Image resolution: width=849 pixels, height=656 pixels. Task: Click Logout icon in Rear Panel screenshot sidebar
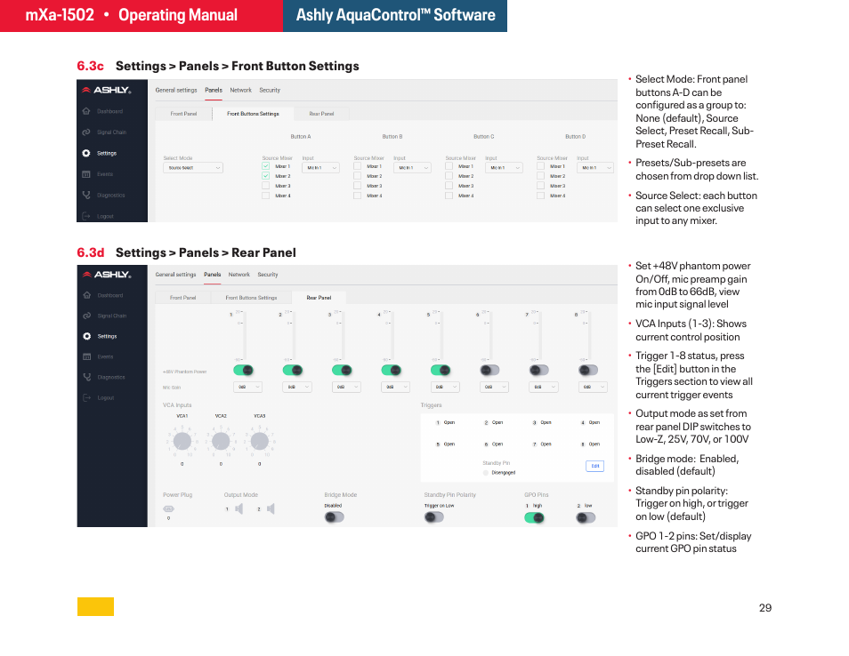pos(86,397)
